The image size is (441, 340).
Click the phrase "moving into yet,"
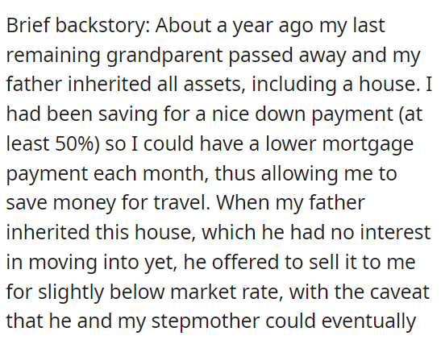pyautogui.click(x=103, y=263)
